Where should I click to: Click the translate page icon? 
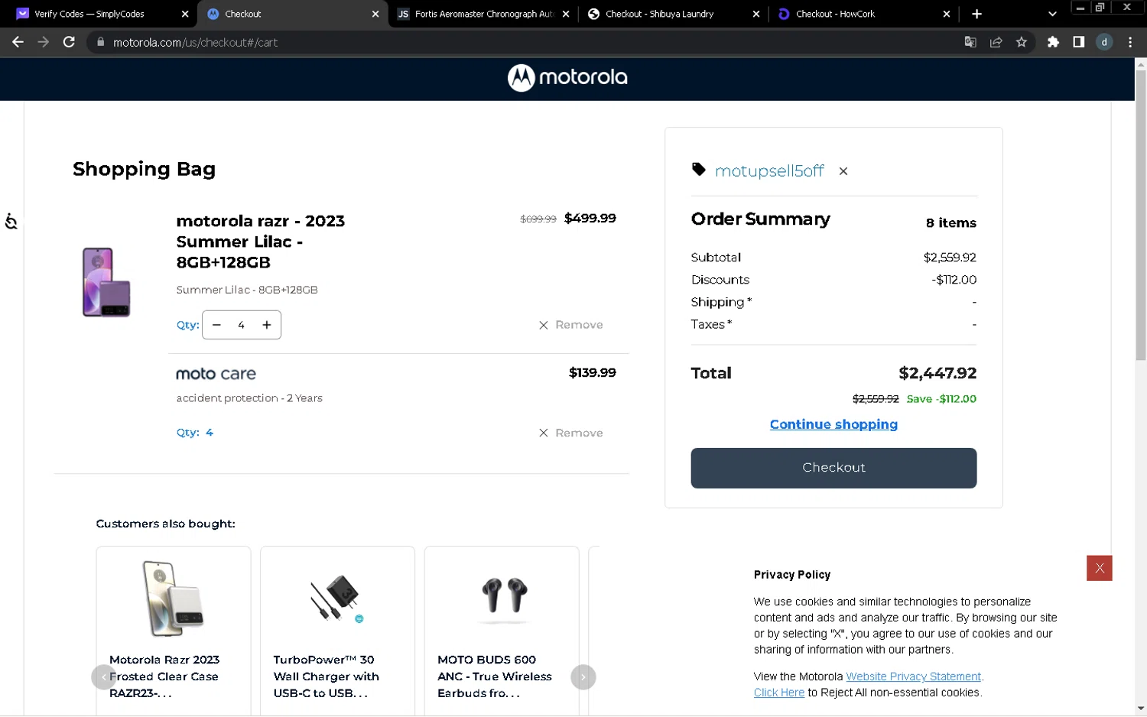pos(970,42)
